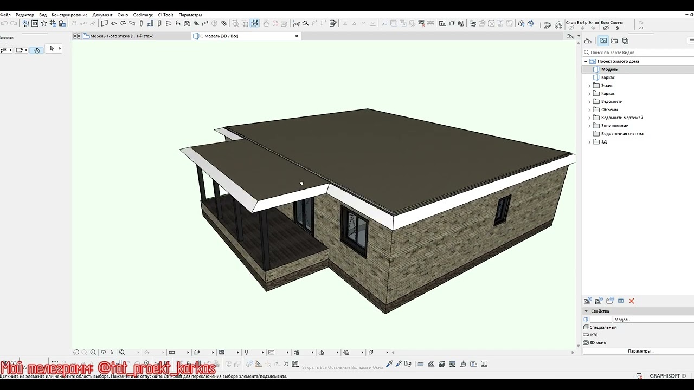694x390 pixels.
Task: Click the floppy disk save icon in bottom toolbar
Action: coord(295,364)
